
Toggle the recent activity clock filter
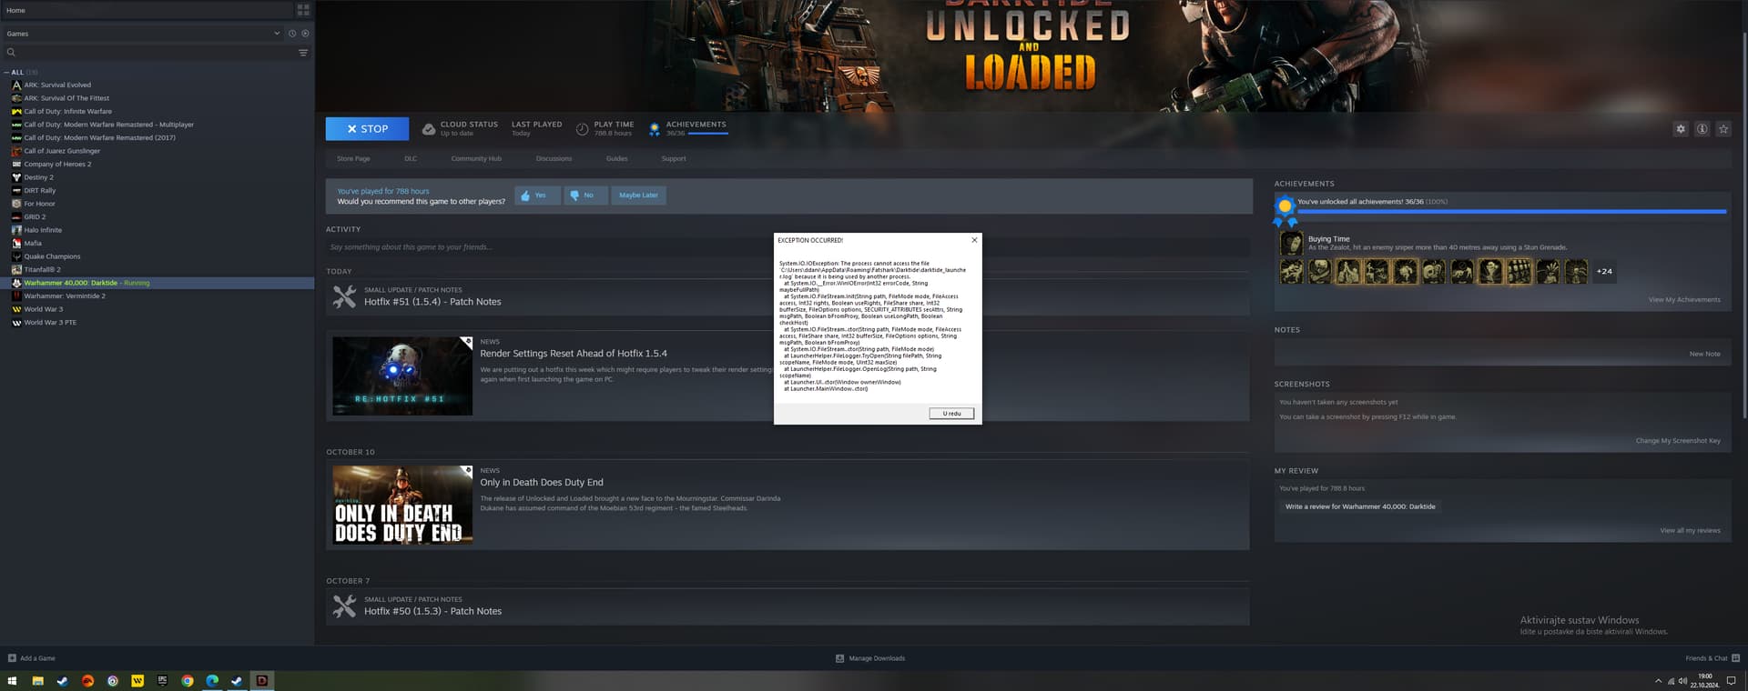point(292,34)
